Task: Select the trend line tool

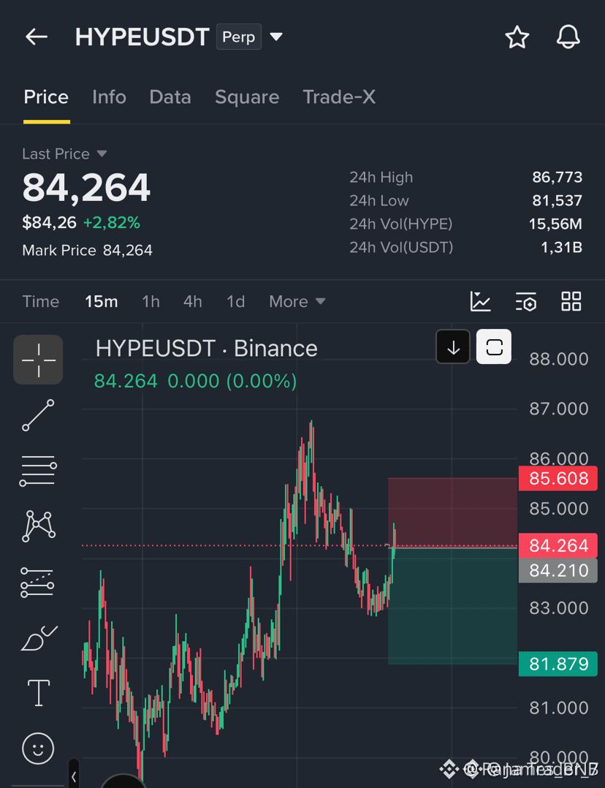Action: pyautogui.click(x=38, y=415)
